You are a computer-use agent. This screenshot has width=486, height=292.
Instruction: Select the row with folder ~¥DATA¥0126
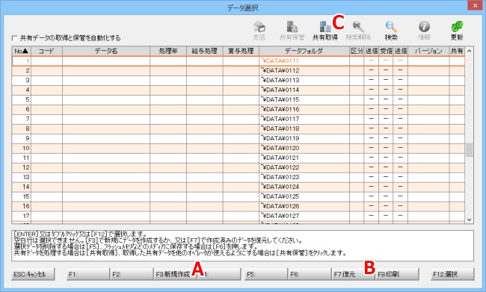pyautogui.click(x=239, y=206)
